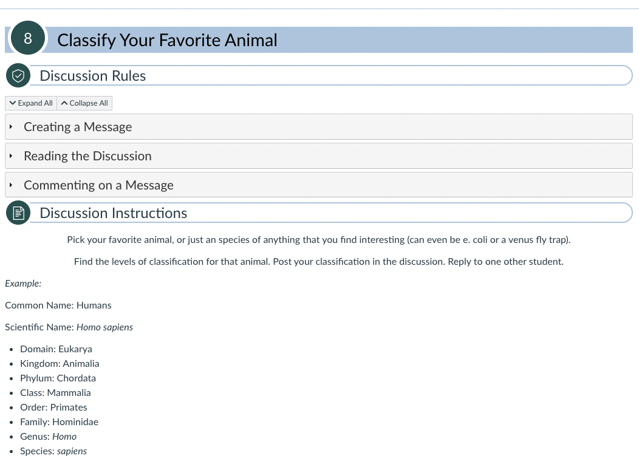Click the Homo sapiens scientific name text

[x=104, y=327]
